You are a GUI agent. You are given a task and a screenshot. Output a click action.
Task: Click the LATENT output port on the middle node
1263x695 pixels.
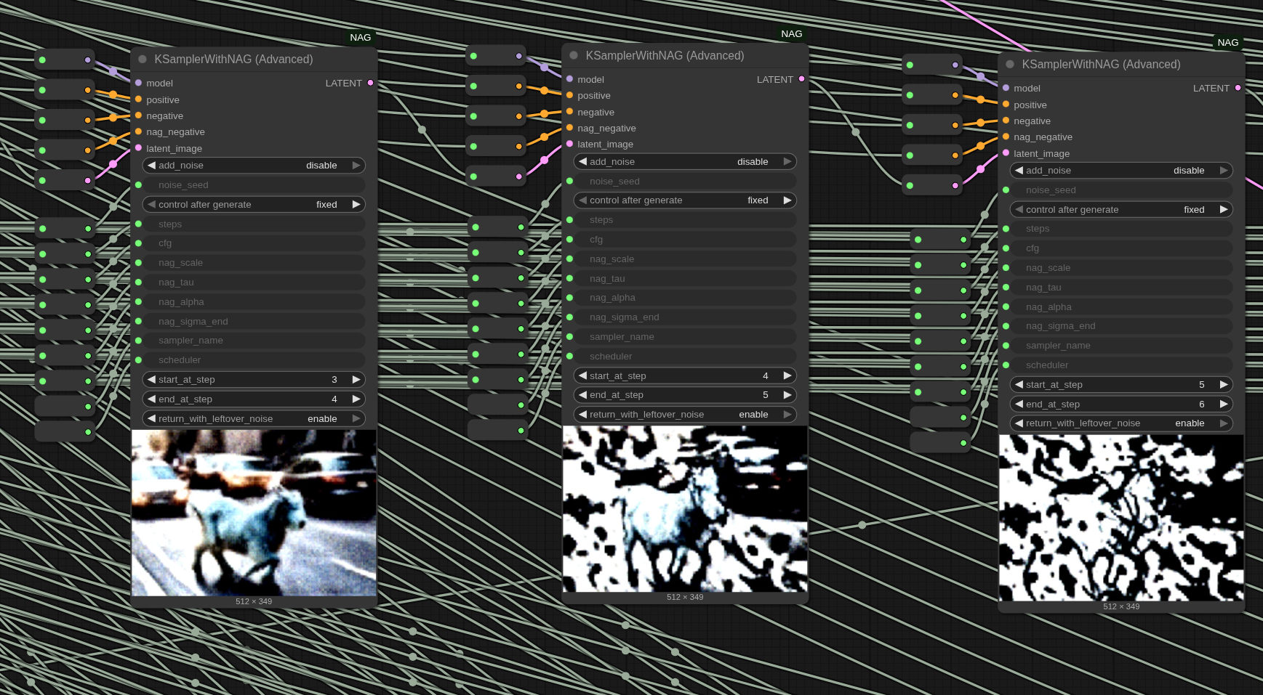point(801,79)
